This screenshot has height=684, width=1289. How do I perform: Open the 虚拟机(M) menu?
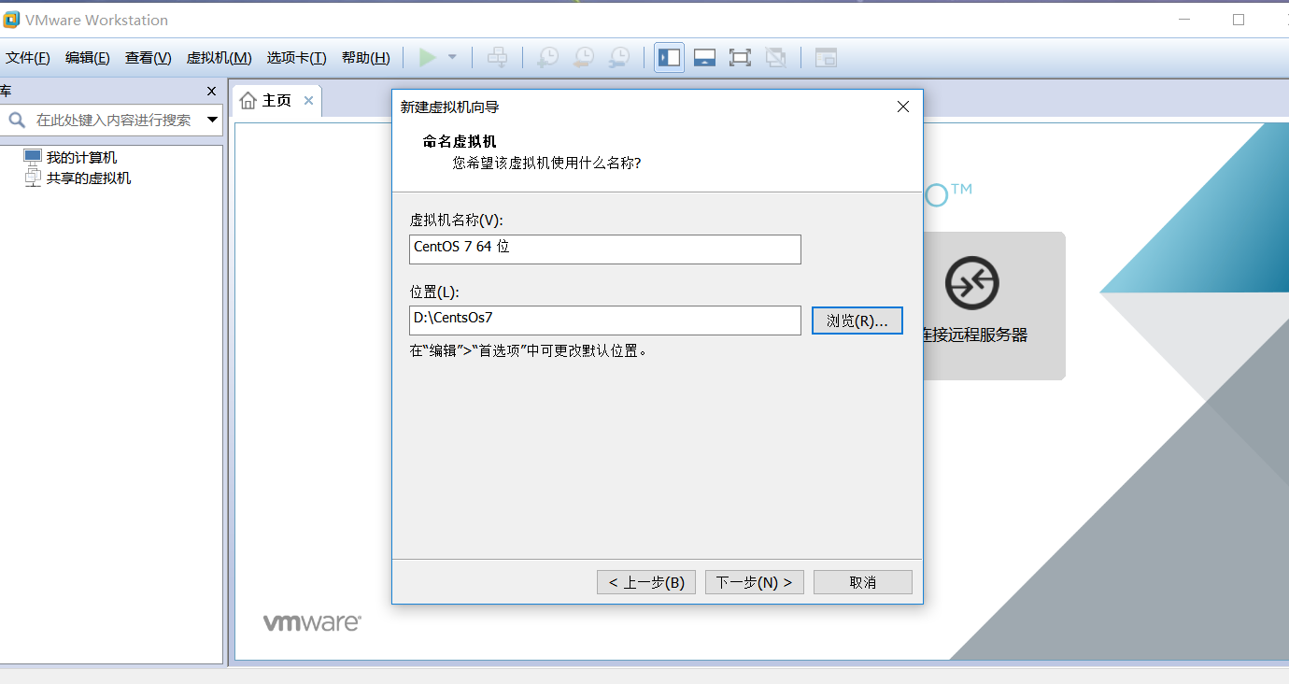[x=220, y=58]
